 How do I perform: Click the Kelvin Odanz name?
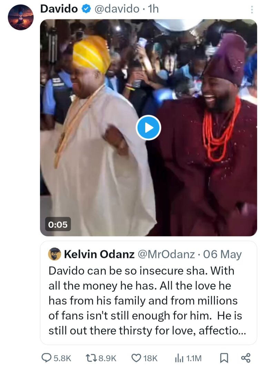[x=99, y=255]
